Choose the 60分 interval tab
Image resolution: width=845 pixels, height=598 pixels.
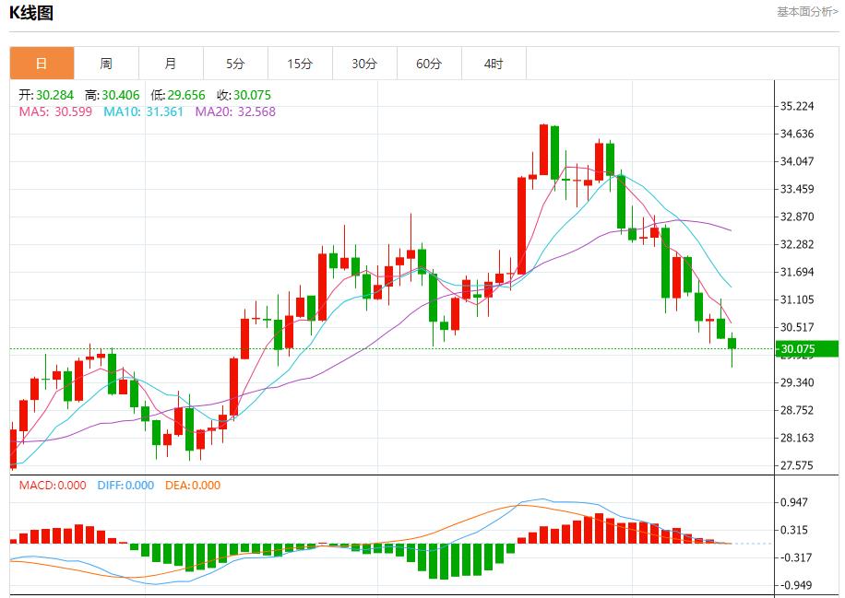pyautogui.click(x=429, y=64)
